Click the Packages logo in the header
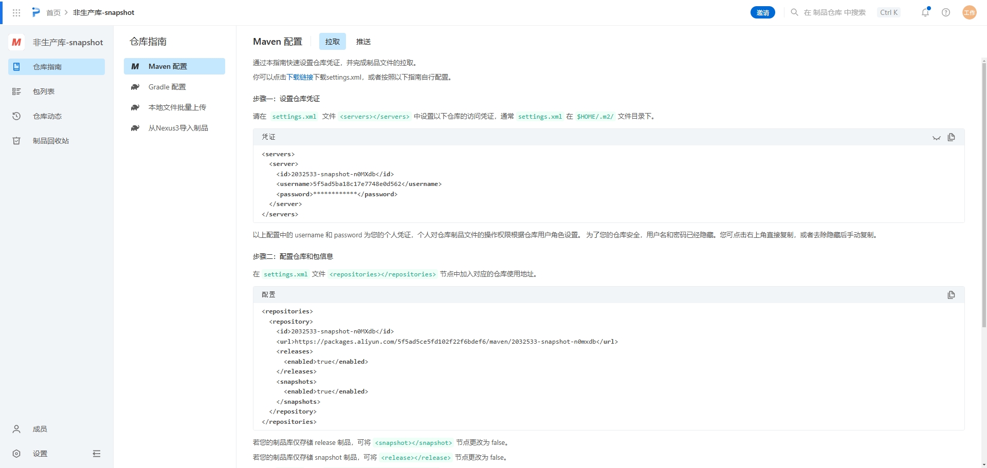 (x=36, y=12)
